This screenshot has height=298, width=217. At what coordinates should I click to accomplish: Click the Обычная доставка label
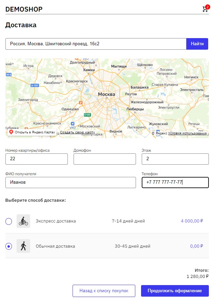tap(55, 246)
